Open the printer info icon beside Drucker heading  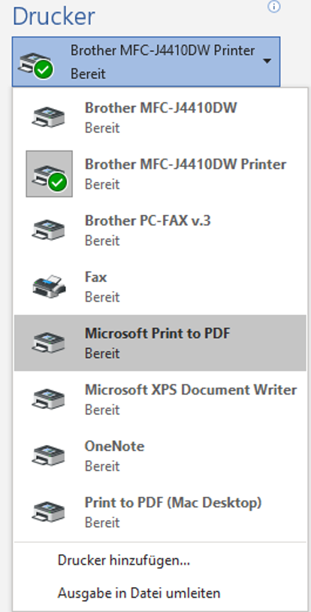(x=274, y=6)
